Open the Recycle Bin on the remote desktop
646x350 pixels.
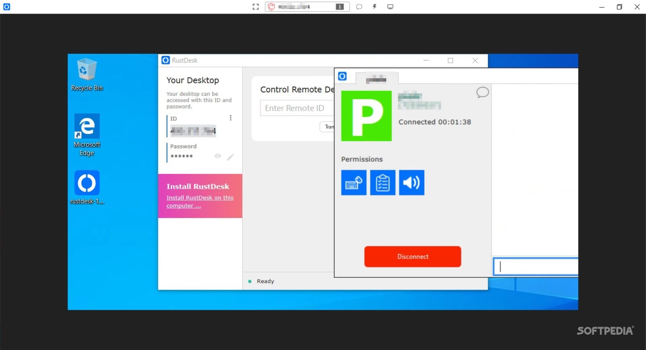click(x=87, y=75)
